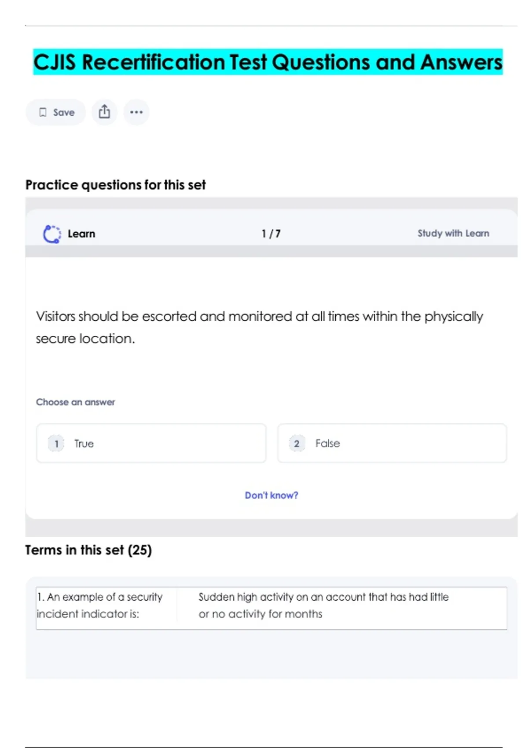Screen dimensions: 528x748
Task: Open the three-dot more options menu
Action: (136, 112)
